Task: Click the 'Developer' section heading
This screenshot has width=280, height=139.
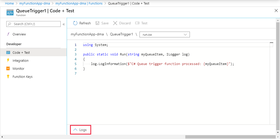Action: coord(14,44)
